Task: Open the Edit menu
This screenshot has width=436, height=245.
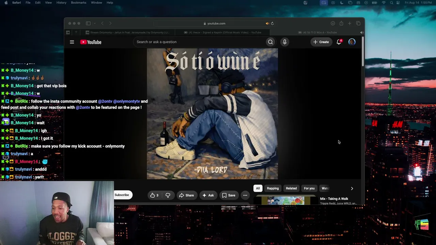Action: coord(38,3)
